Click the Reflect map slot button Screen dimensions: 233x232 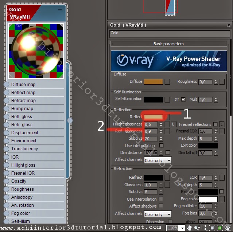[167, 117]
